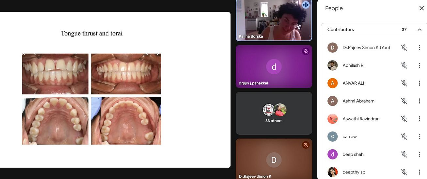Image resolution: width=427 pixels, height=179 pixels.
Task: Click deepthy sp profile photo
Action: (x=332, y=172)
